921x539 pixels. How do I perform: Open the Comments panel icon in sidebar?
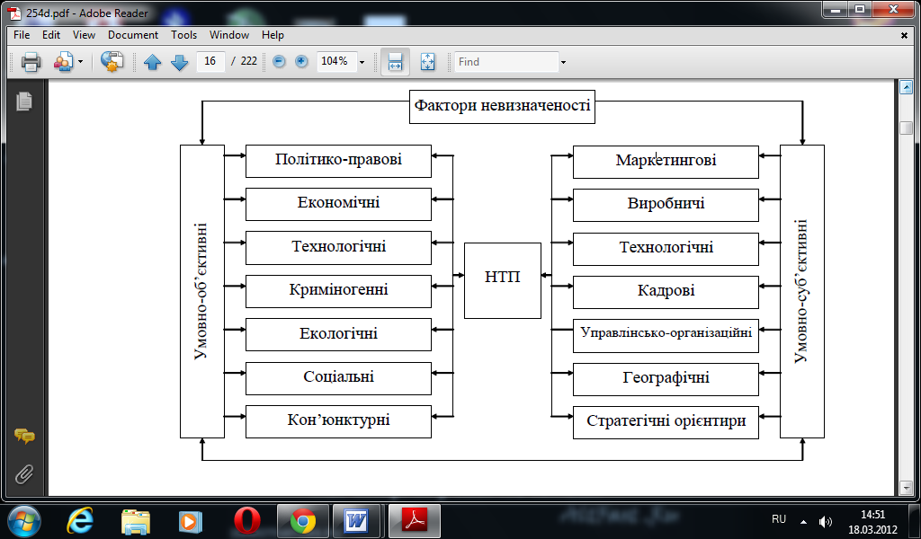pos(24,437)
